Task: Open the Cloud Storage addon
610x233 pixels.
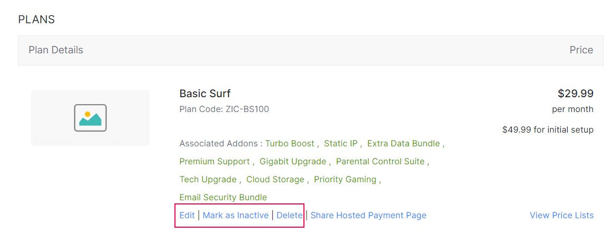Action: [275, 179]
